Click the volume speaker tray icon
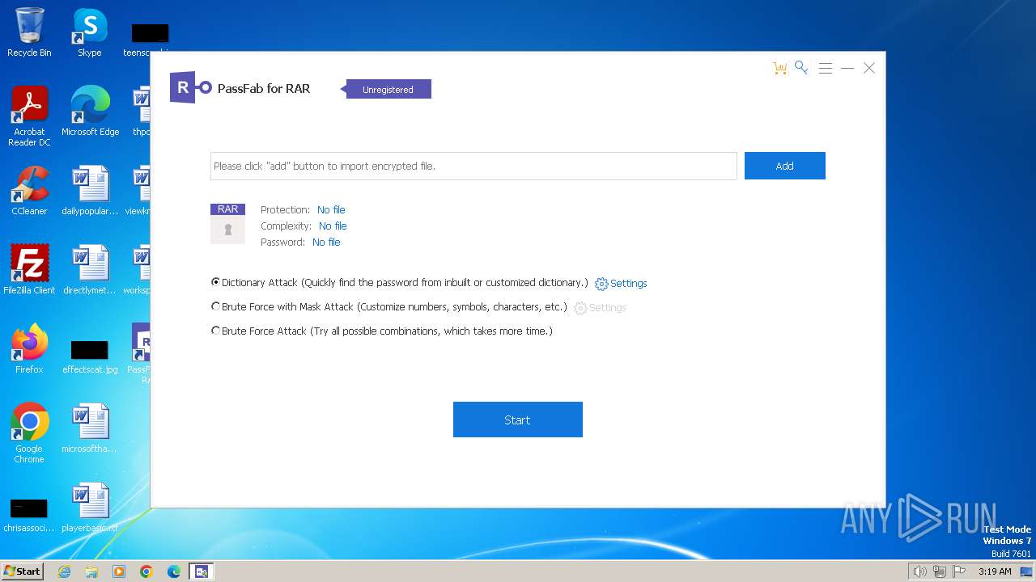Screen dimensions: 1036x582 click(x=920, y=571)
